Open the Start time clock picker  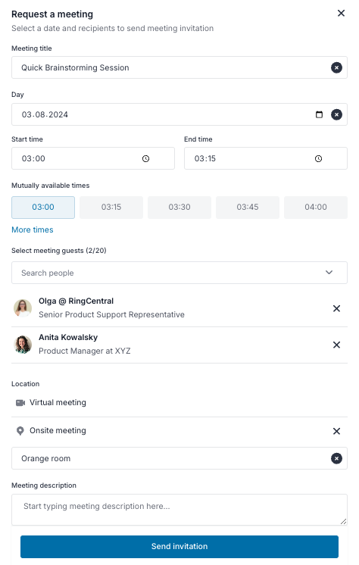click(x=145, y=158)
